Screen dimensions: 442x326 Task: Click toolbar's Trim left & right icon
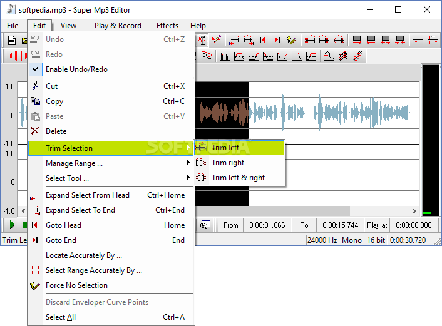click(x=339, y=40)
